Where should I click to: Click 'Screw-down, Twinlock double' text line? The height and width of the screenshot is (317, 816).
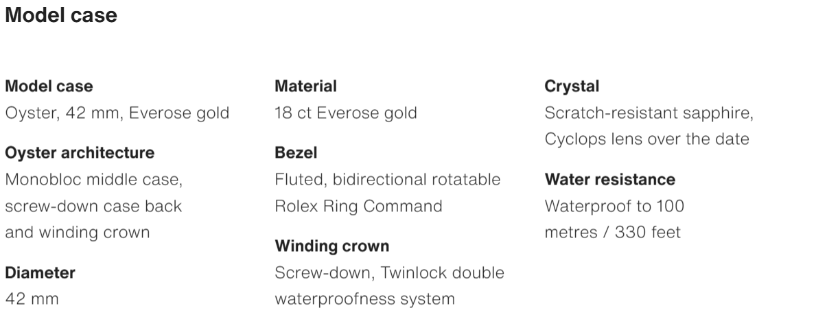(x=389, y=272)
